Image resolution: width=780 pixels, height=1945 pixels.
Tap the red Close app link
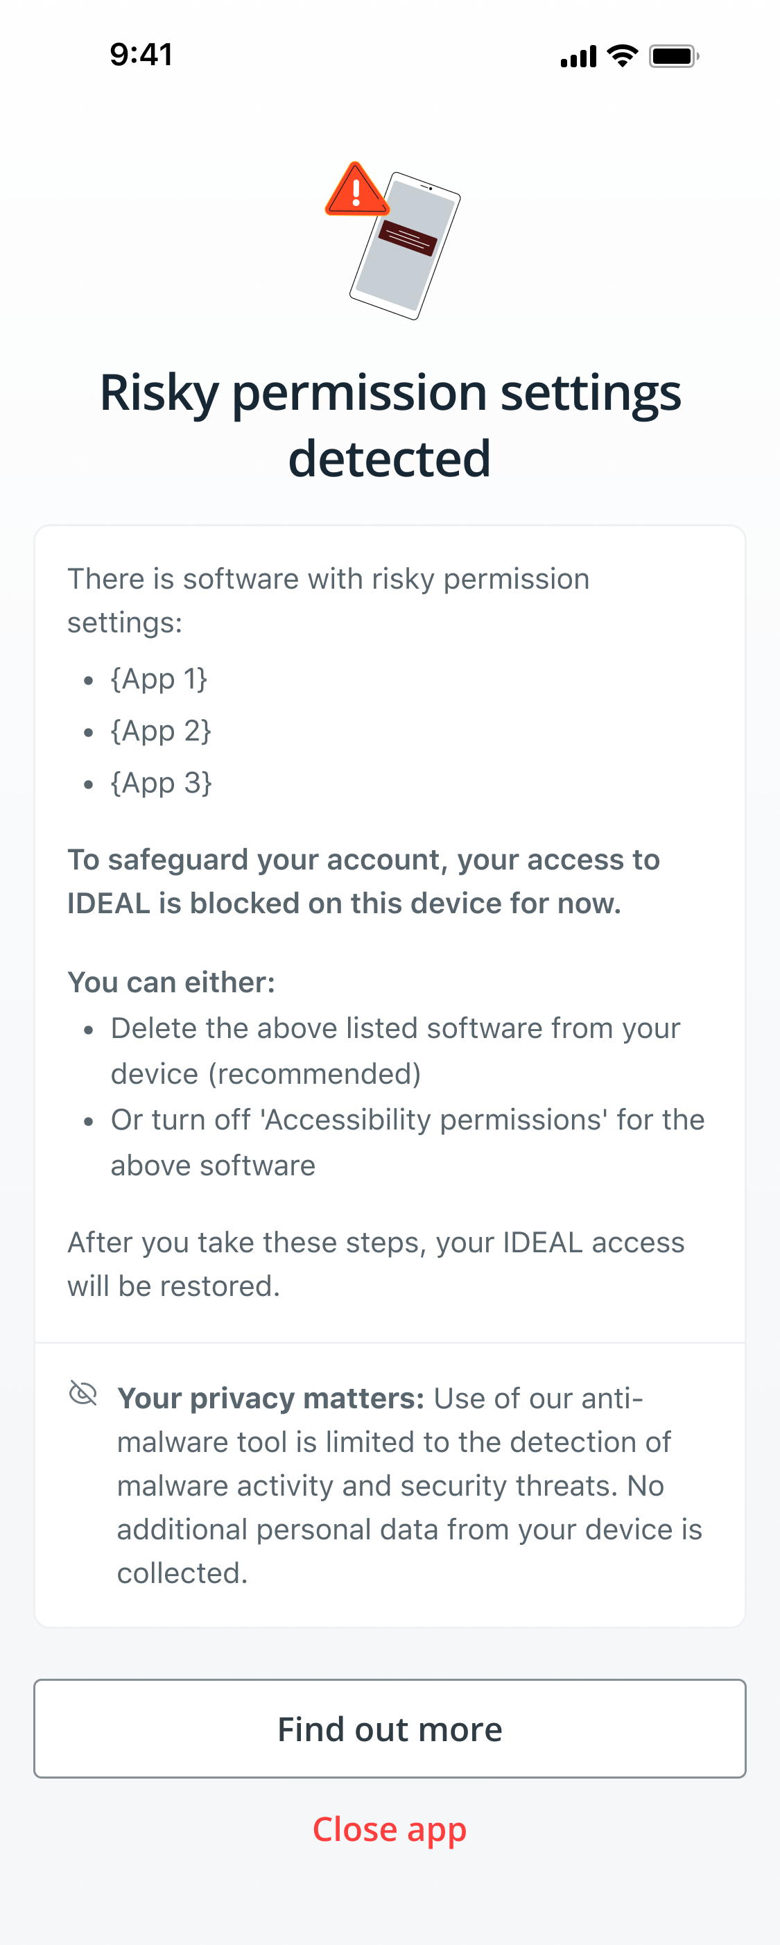390,1829
